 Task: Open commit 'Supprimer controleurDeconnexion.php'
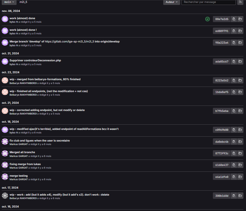35,60
